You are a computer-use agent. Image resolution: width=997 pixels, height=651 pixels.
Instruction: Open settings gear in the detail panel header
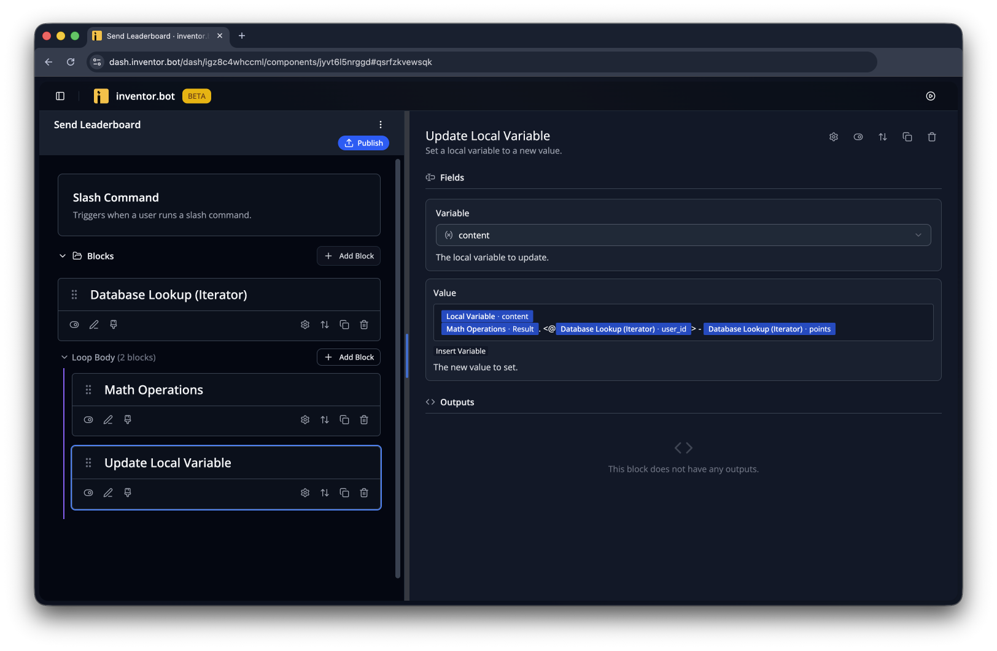point(834,137)
